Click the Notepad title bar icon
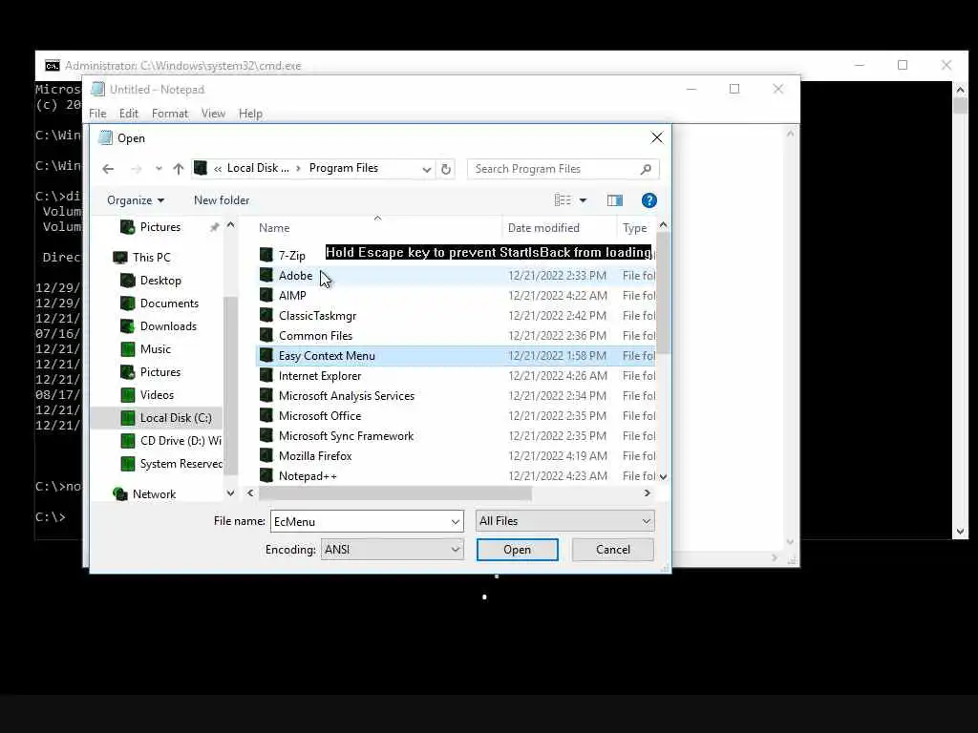The width and height of the screenshot is (978, 733). pyautogui.click(x=97, y=89)
